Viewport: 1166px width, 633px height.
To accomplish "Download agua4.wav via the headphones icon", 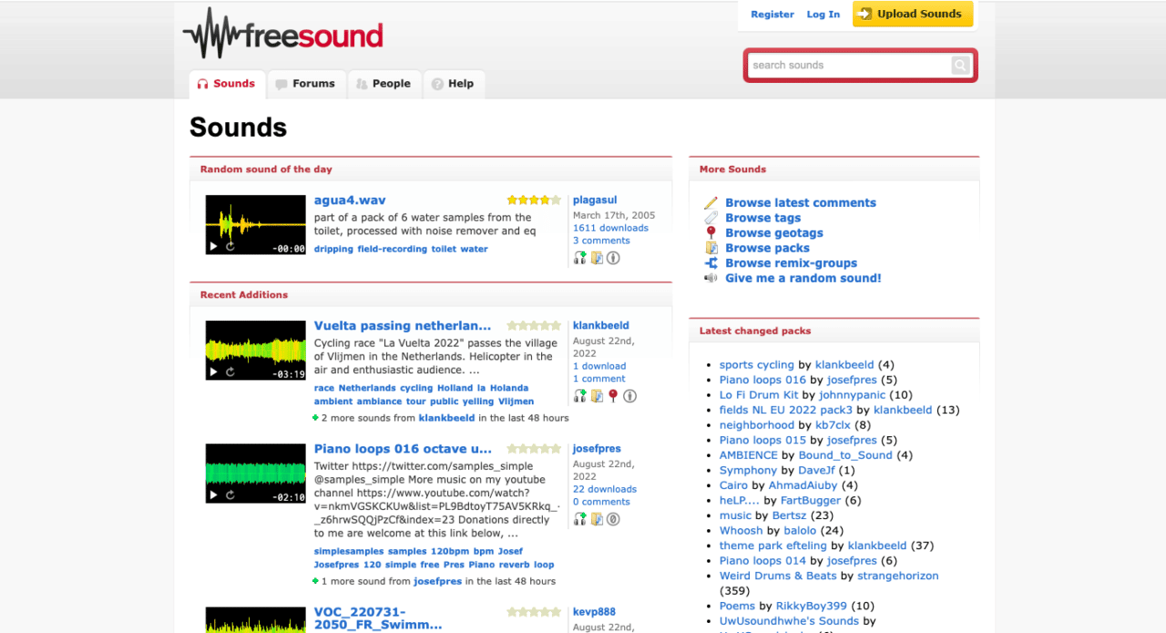I will [579, 258].
